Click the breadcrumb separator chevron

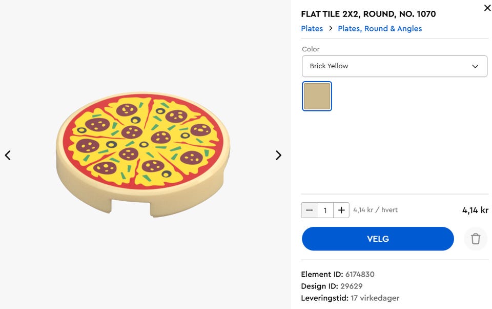click(331, 29)
